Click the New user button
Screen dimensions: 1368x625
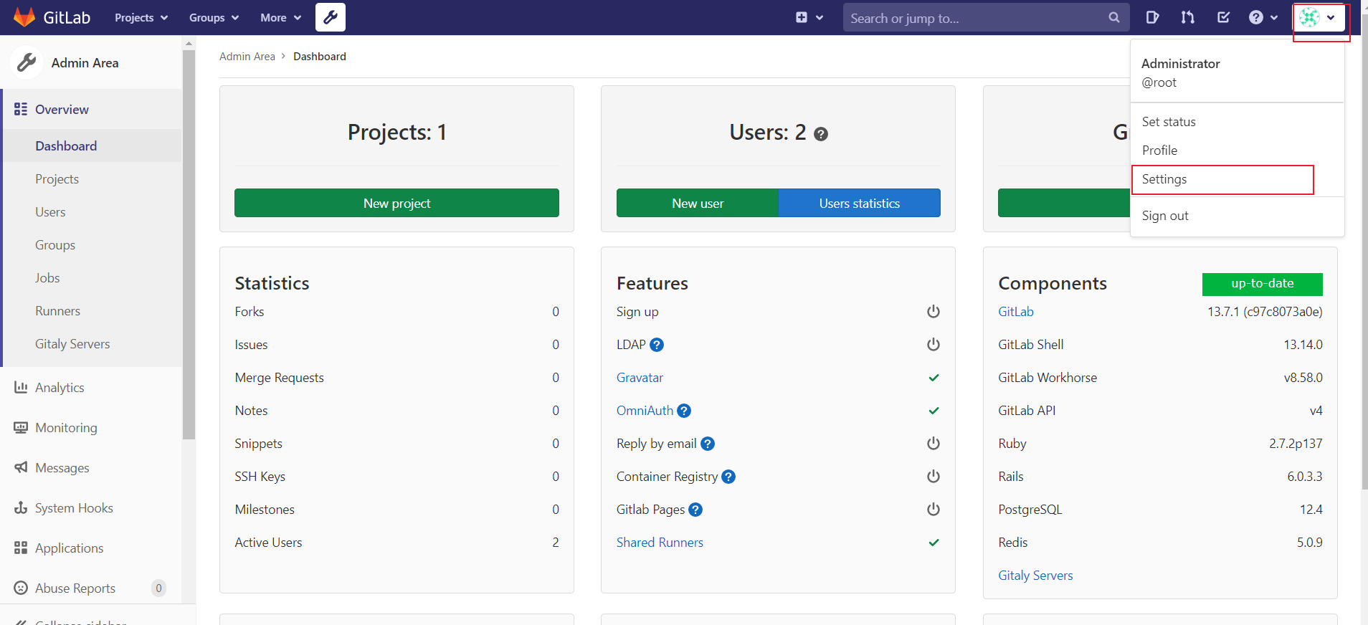pyautogui.click(x=698, y=203)
